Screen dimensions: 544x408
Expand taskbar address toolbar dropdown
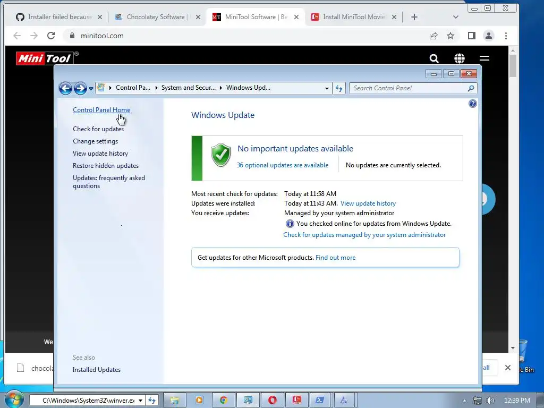(x=140, y=401)
